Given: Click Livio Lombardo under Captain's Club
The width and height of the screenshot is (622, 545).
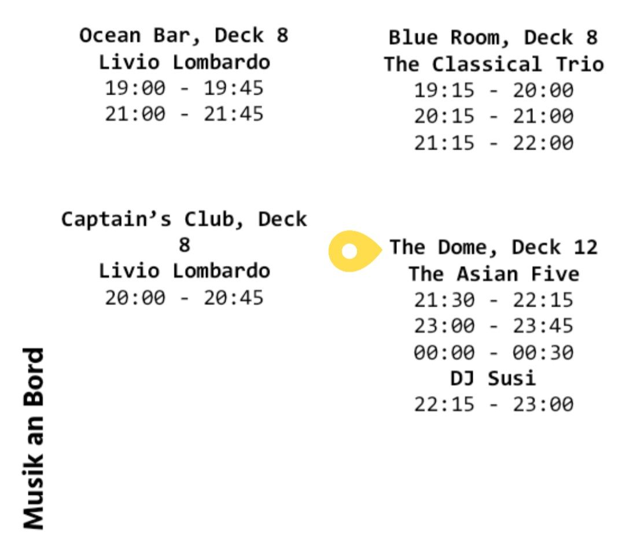Looking at the screenshot, I should coord(185,271).
